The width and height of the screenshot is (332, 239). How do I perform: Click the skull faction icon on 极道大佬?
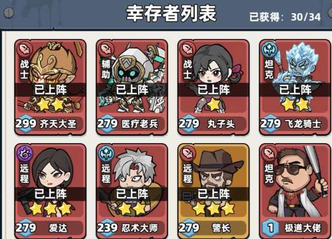pyautogui.click(x=269, y=153)
